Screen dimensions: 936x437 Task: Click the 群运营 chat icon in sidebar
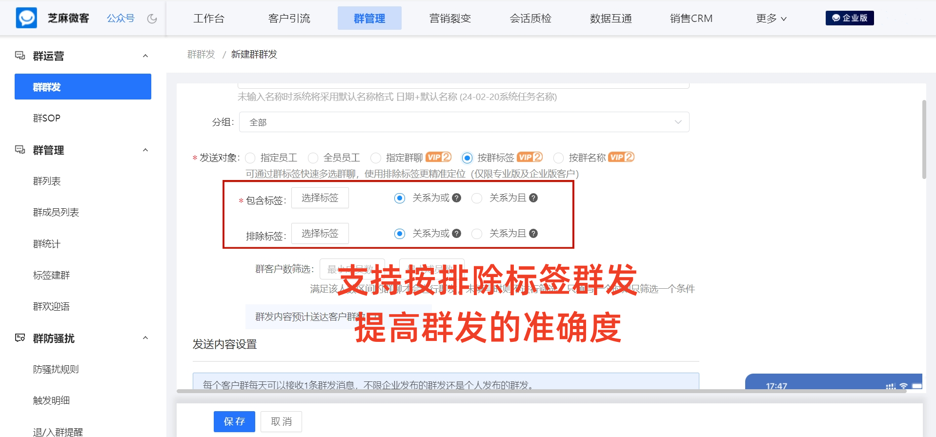click(x=20, y=56)
